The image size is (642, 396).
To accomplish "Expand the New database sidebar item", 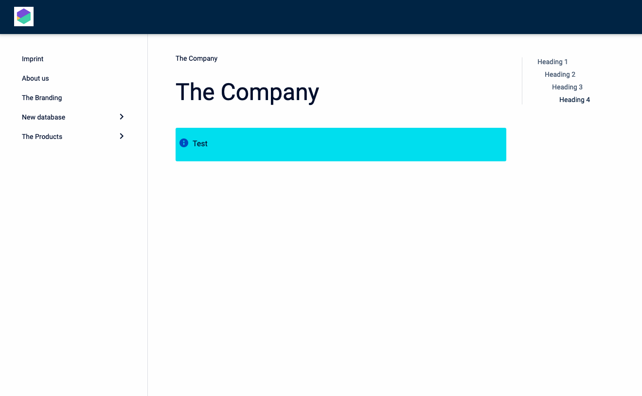I will pyautogui.click(x=122, y=117).
